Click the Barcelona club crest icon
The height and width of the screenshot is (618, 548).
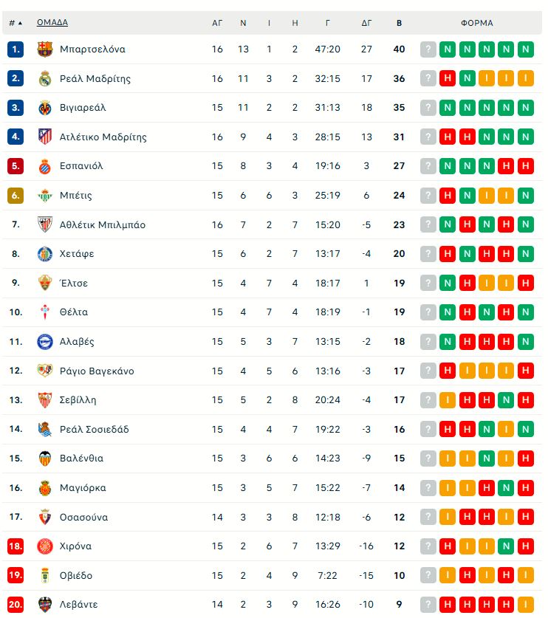tap(45, 49)
